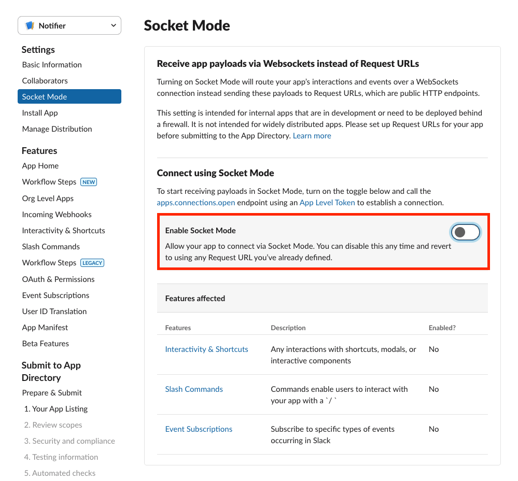Open the apps.connections.open endpoint link
This screenshot has height=481, width=518.
tap(196, 202)
